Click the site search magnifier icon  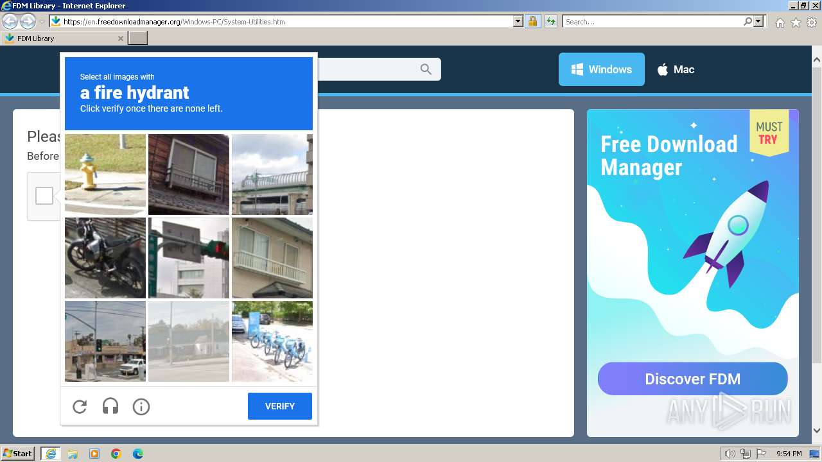(426, 69)
